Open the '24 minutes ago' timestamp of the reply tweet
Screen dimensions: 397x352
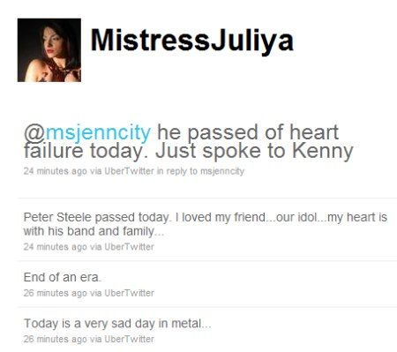(56, 171)
